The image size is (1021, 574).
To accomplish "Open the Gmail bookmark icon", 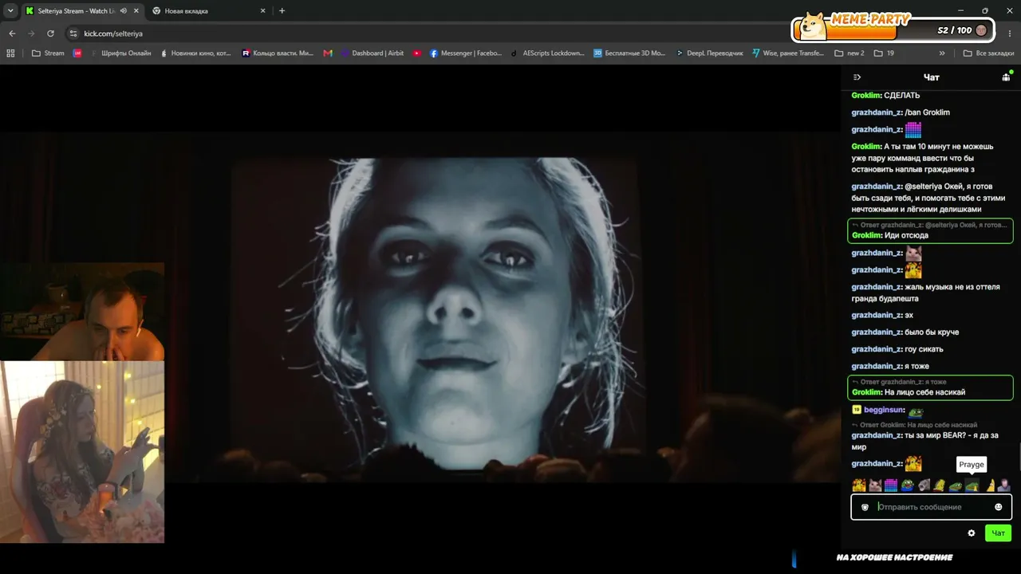I will 328,53.
